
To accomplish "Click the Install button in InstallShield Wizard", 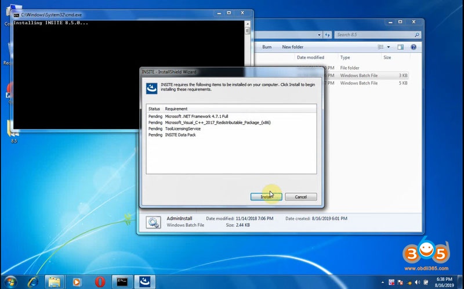I will pyautogui.click(x=266, y=197).
